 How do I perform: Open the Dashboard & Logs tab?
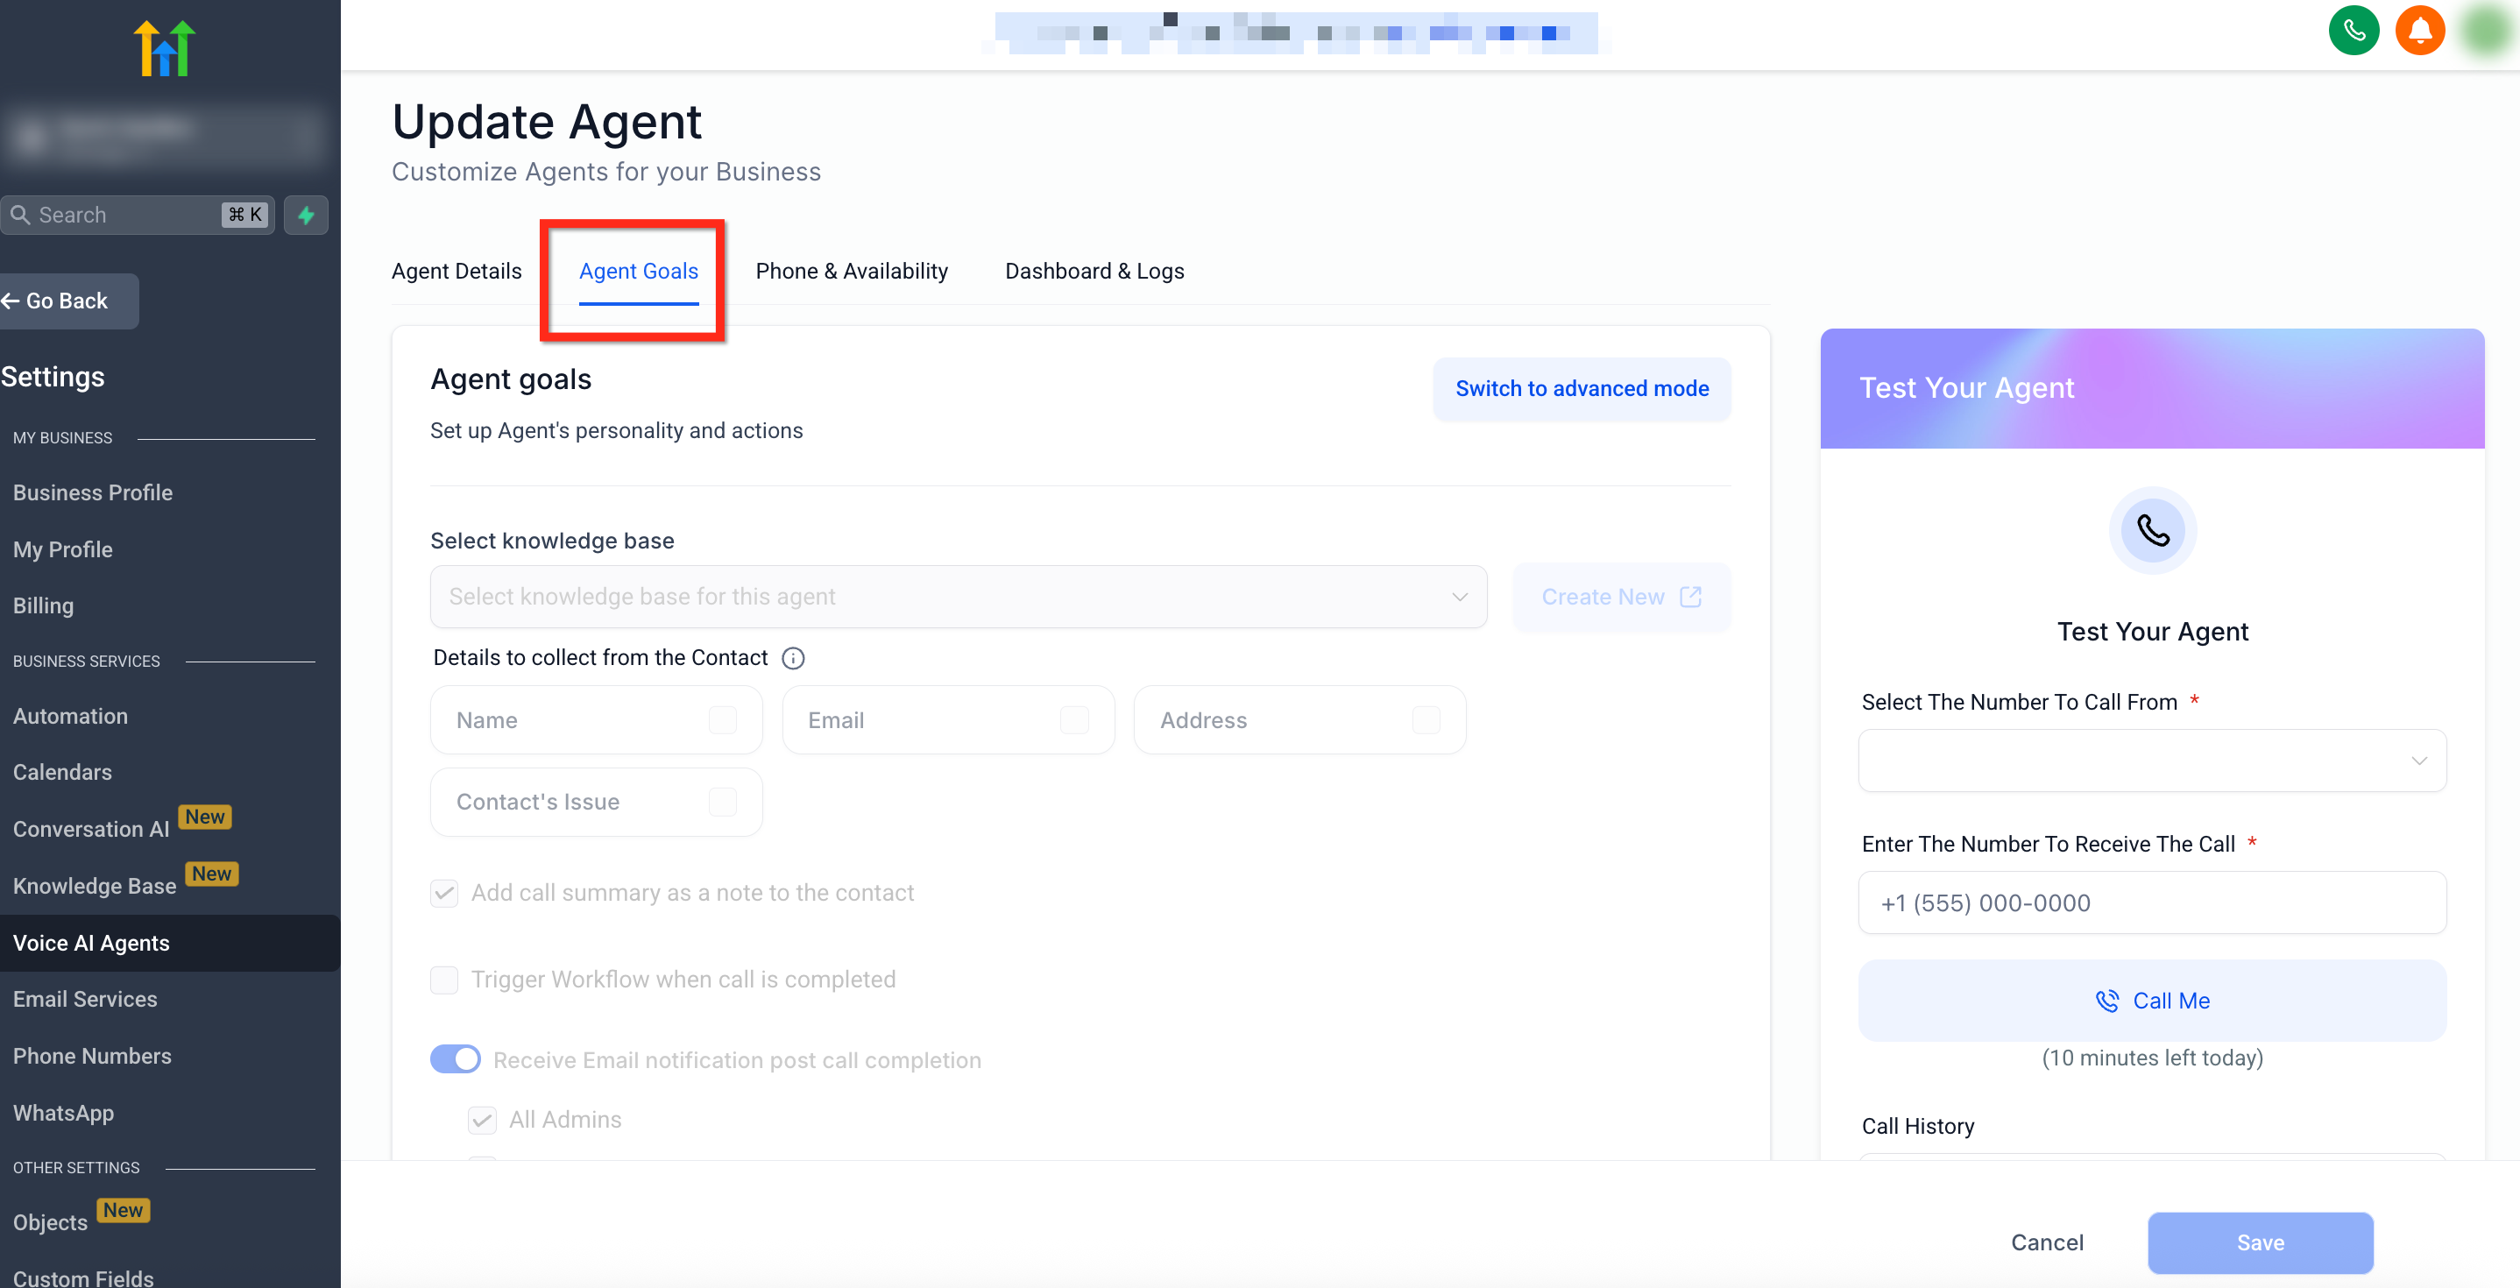click(x=1094, y=271)
